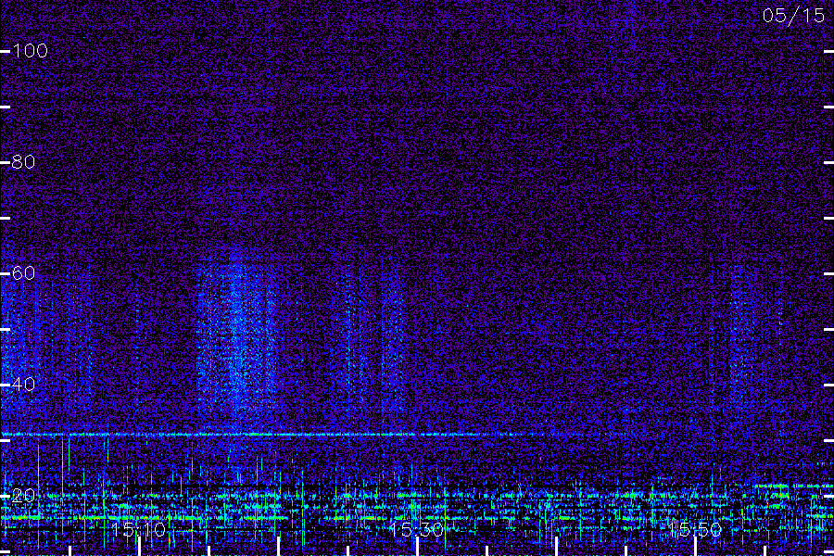Click the 15:10 time axis label
Image resolution: width=834 pixels, height=556 pixels.
coord(139,529)
